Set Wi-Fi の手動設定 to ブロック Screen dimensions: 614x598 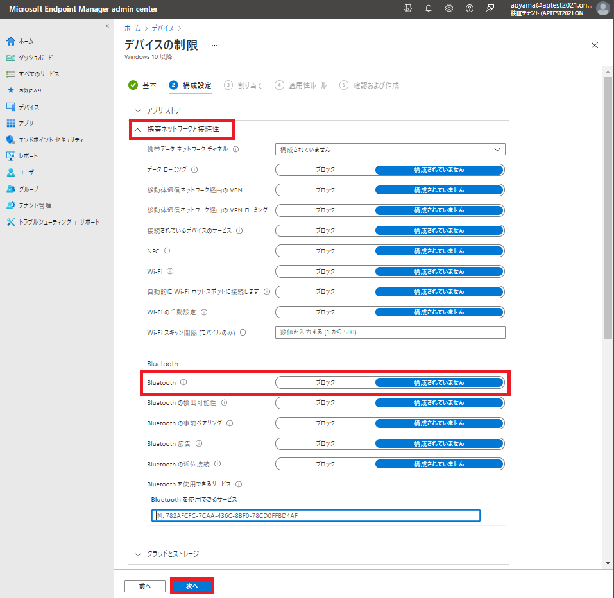tap(325, 312)
